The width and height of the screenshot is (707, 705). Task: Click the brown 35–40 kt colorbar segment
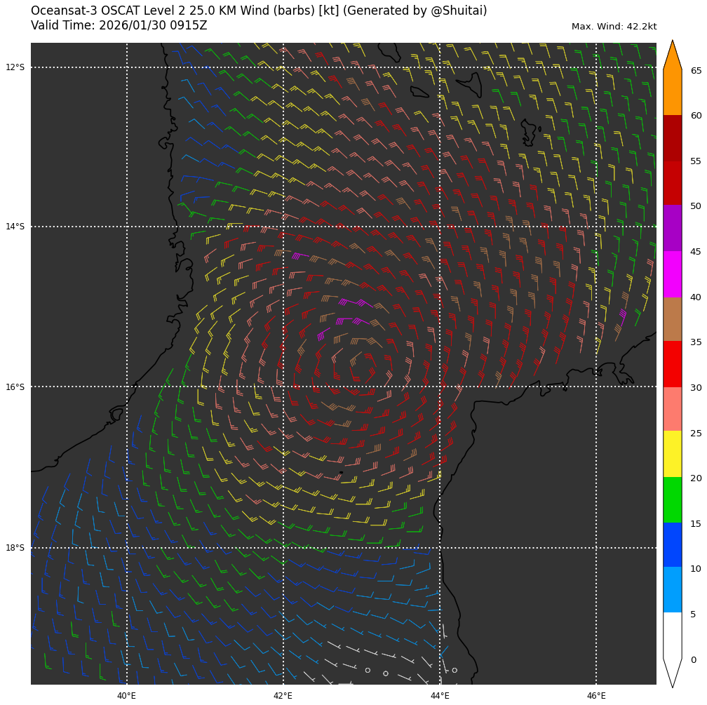672,319
